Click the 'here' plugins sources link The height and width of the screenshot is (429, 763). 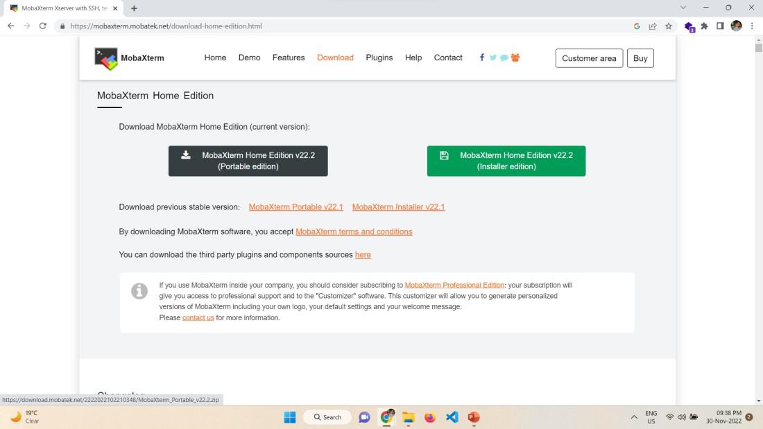(363, 255)
